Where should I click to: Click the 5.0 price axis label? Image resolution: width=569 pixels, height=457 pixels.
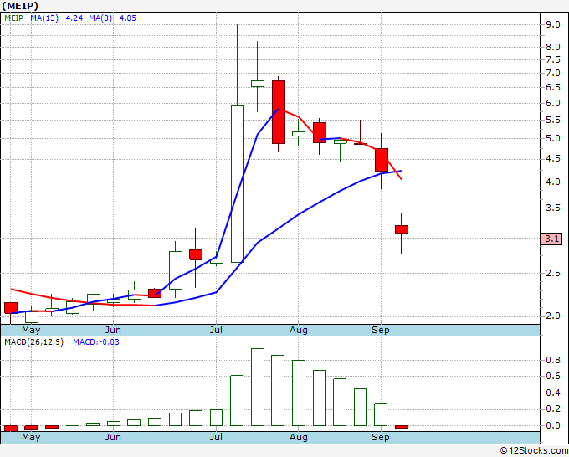coord(553,138)
